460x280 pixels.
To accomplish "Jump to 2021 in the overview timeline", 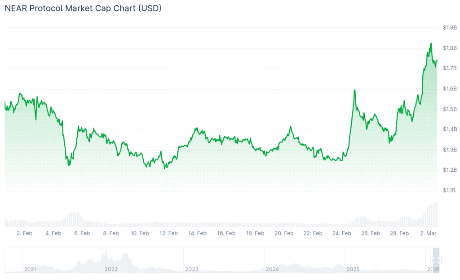I will 30,269.
